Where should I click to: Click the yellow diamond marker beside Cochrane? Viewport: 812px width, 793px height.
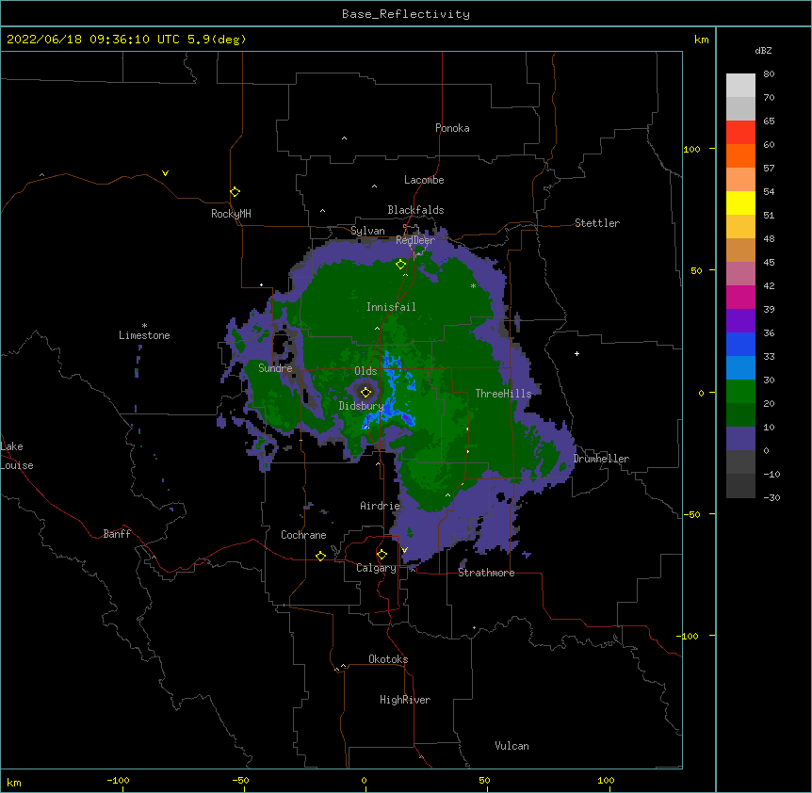[x=320, y=556]
